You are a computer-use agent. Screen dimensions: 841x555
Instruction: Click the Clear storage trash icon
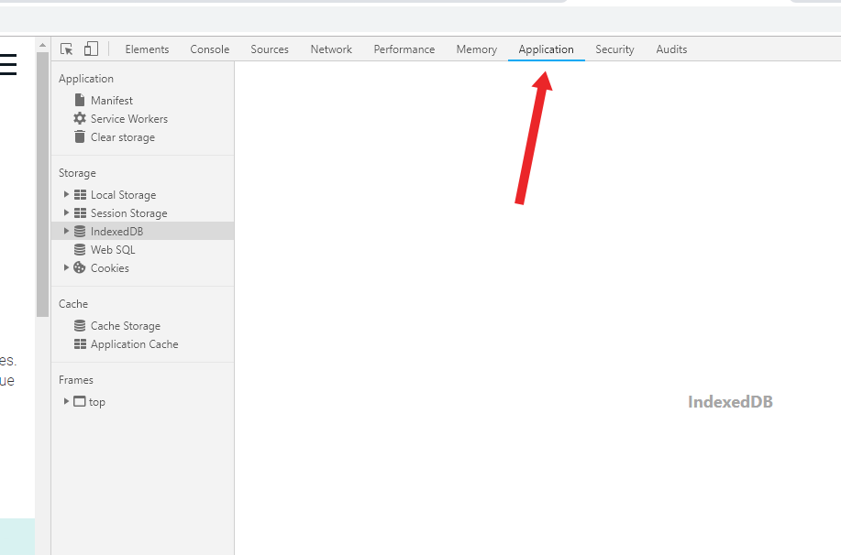point(80,136)
